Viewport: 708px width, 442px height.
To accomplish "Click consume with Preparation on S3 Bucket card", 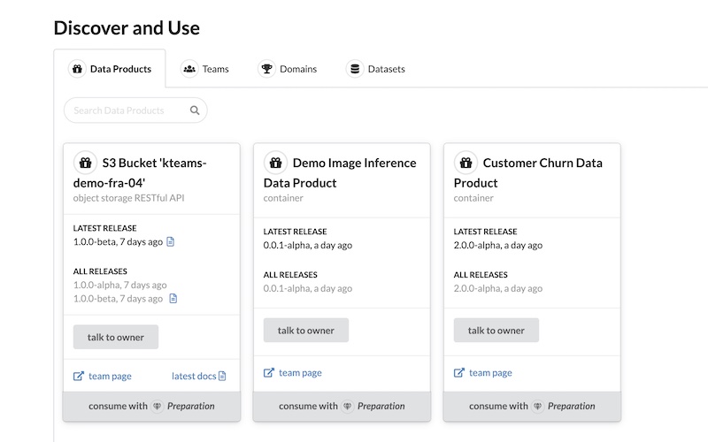I will (x=151, y=407).
